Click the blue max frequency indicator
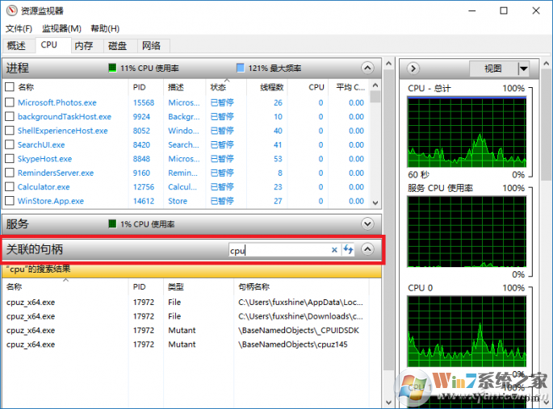This screenshot has width=553, height=409. (x=240, y=68)
